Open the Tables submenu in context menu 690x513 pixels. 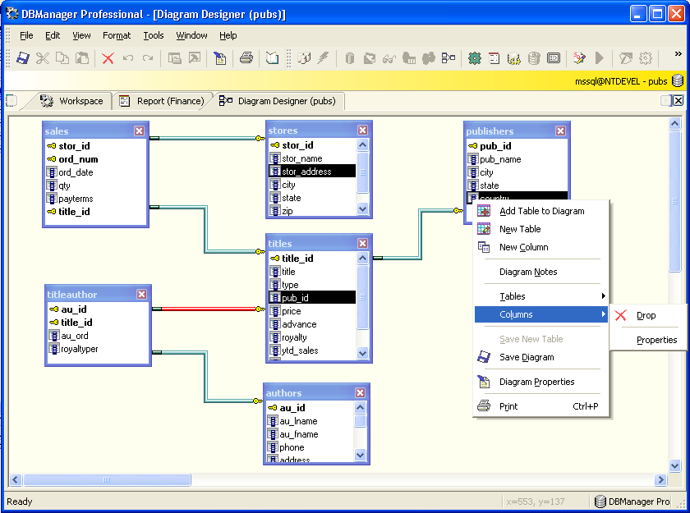(540, 296)
